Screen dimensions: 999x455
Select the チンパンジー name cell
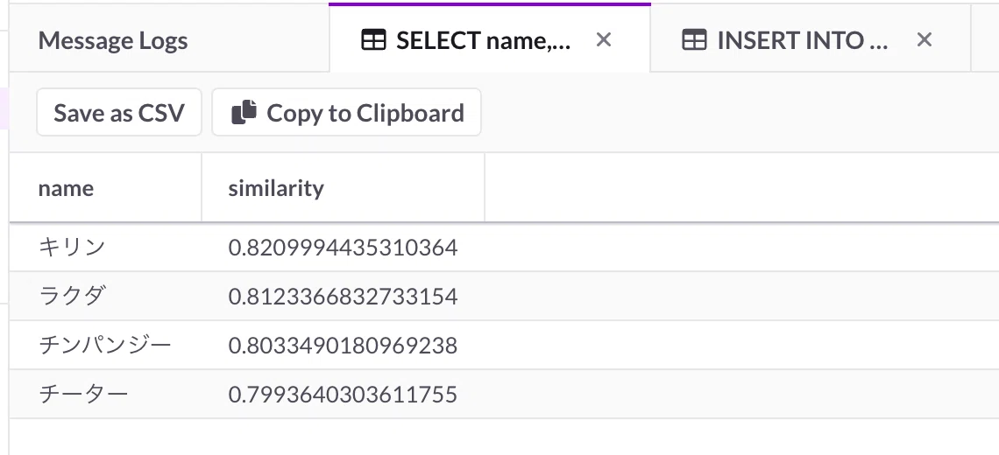106,345
